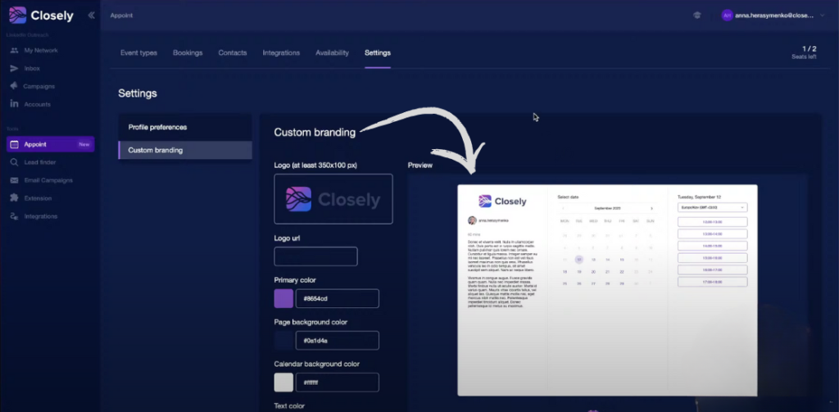Collapse the sidebar with the double-chevron icon
Screen dimensions: 839x412
92,15
